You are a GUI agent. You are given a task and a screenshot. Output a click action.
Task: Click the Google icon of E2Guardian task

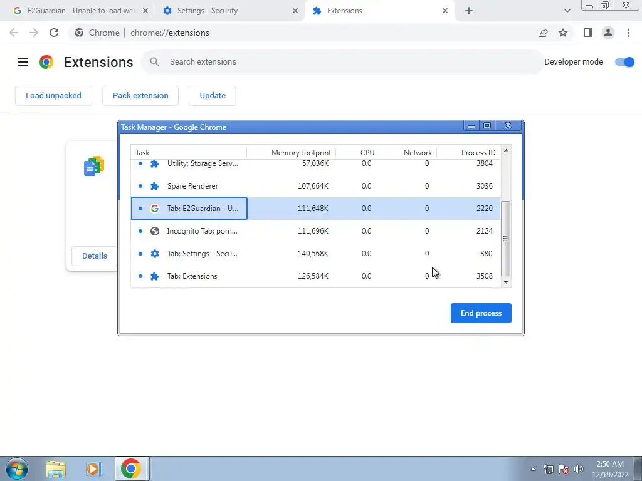[x=154, y=208]
